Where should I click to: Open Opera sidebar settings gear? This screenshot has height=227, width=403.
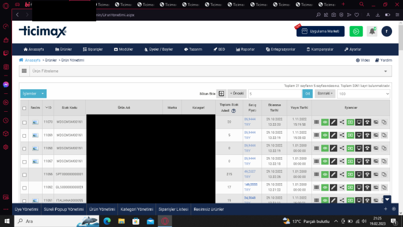coord(6,147)
